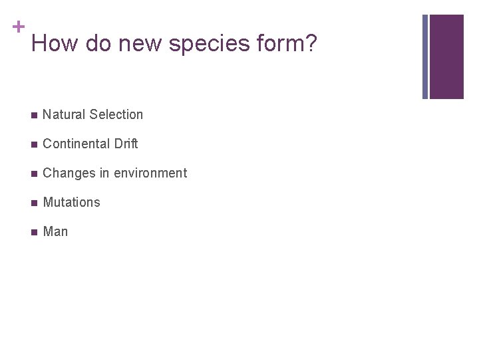Click the bullet before Changes in environment

point(33,174)
